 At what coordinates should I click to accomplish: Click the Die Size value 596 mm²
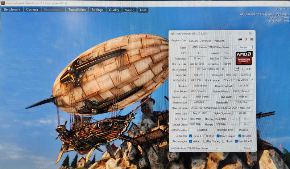click(227, 58)
